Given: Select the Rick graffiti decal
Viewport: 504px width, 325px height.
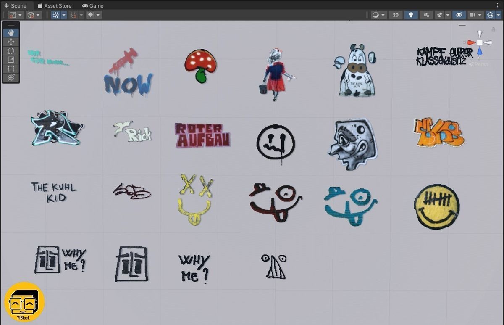Looking at the screenshot, I should coord(132,131).
